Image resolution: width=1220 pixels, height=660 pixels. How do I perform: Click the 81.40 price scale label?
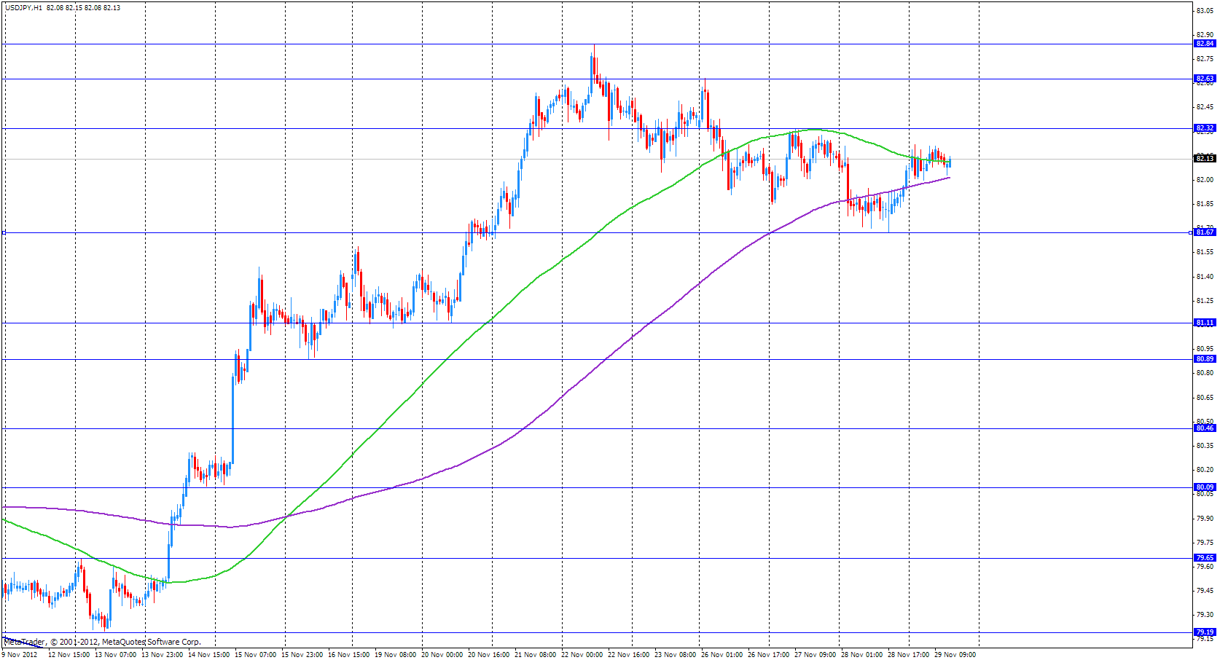click(x=1205, y=277)
